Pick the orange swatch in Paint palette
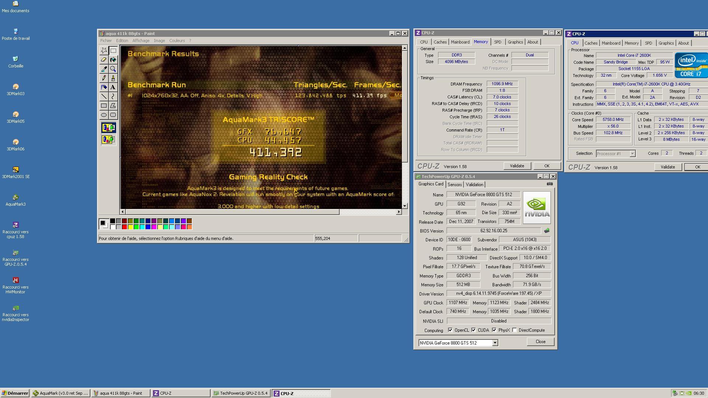Screen dimensions: 708x398 tap(189, 227)
